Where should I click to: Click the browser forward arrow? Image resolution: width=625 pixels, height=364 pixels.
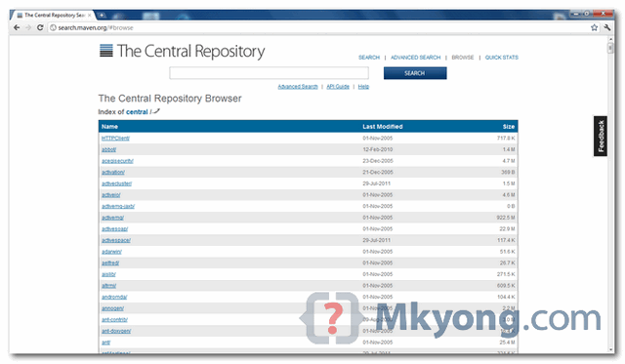28,27
